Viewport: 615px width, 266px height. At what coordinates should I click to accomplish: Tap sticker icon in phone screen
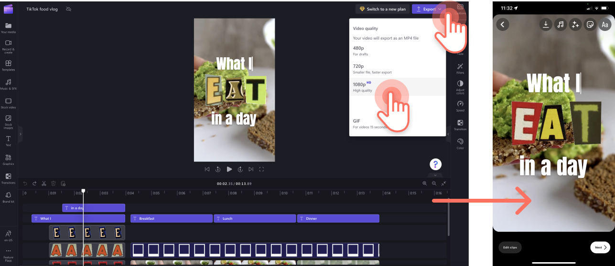click(x=590, y=24)
